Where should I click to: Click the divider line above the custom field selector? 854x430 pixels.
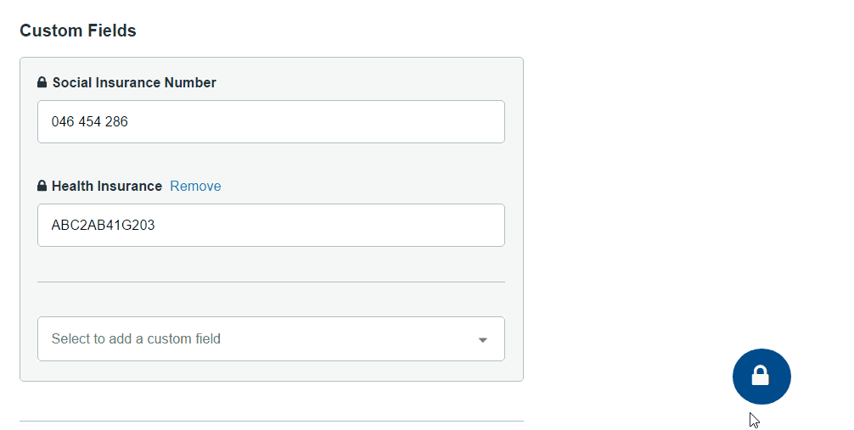tap(272, 282)
